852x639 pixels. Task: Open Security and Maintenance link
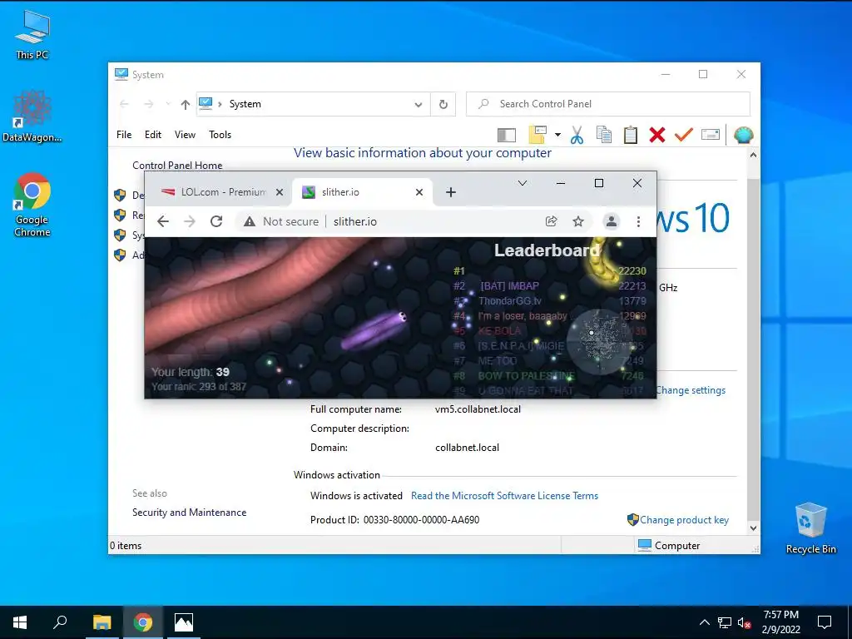pos(189,513)
